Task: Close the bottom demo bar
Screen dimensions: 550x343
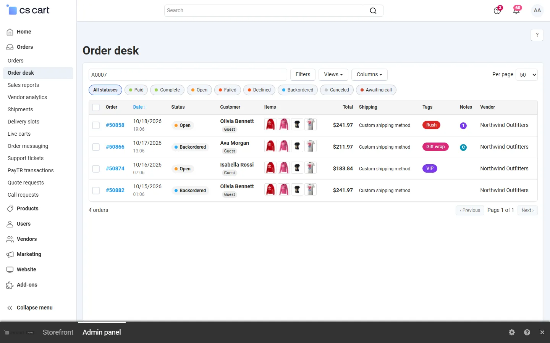Action: 542,332
